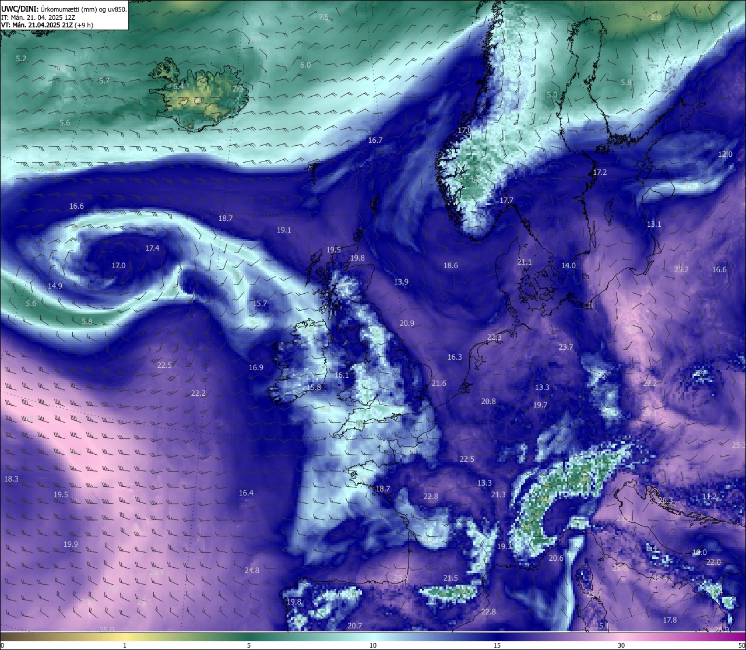Click the 20.8 value on the map
The width and height of the screenshot is (746, 650).
coord(488,401)
